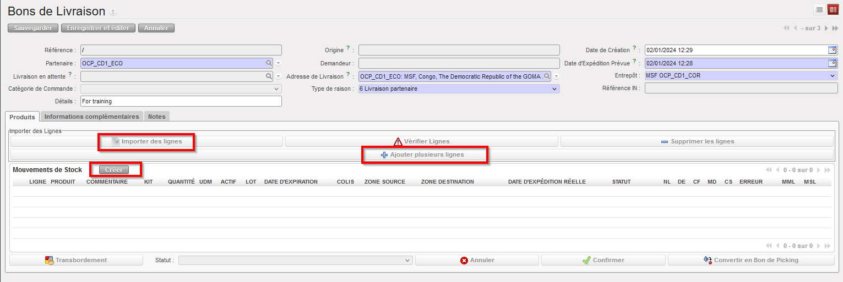Click the Transbordement button
843x282 pixels.
76,260
